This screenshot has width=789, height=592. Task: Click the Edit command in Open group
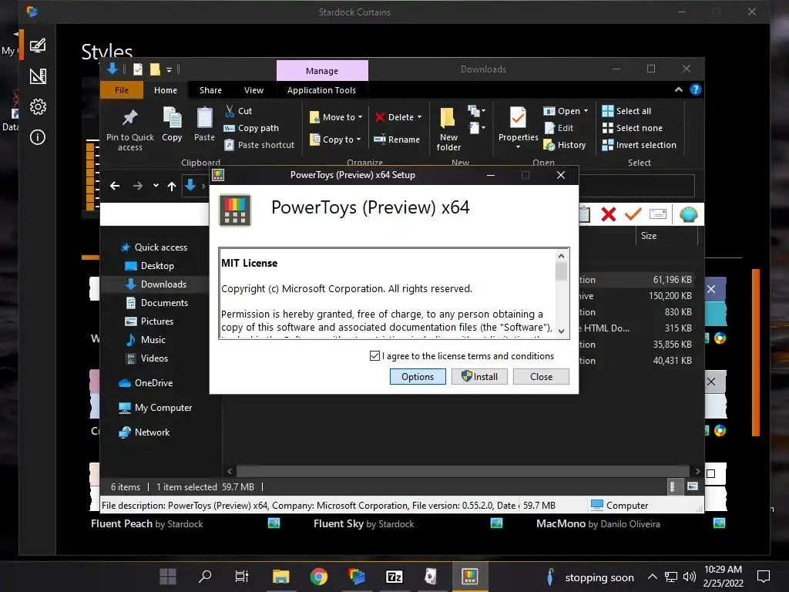pos(559,128)
